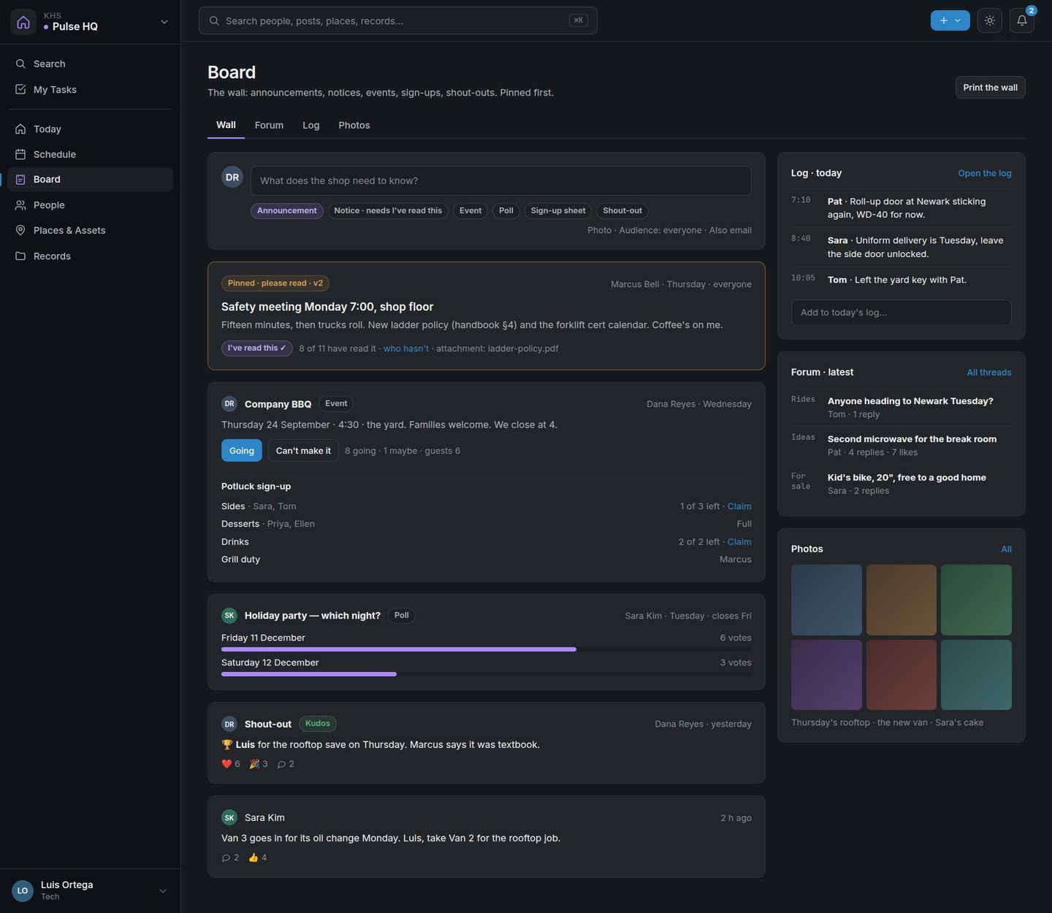Click the heart reaction on the Shout-out post
The width and height of the screenshot is (1052, 913).
click(x=231, y=764)
